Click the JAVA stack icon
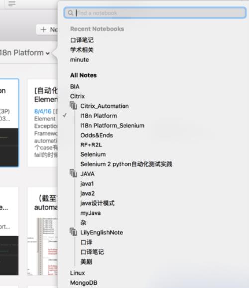 point(73,173)
